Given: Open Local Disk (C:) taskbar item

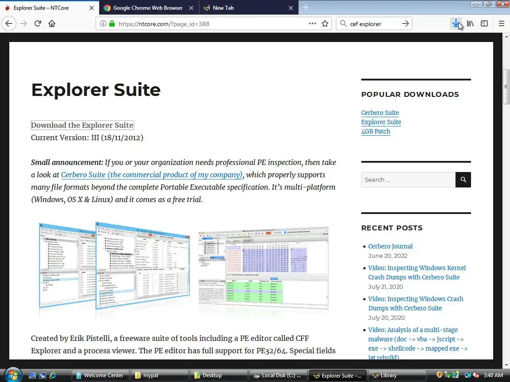Looking at the screenshot, I should tap(278, 375).
